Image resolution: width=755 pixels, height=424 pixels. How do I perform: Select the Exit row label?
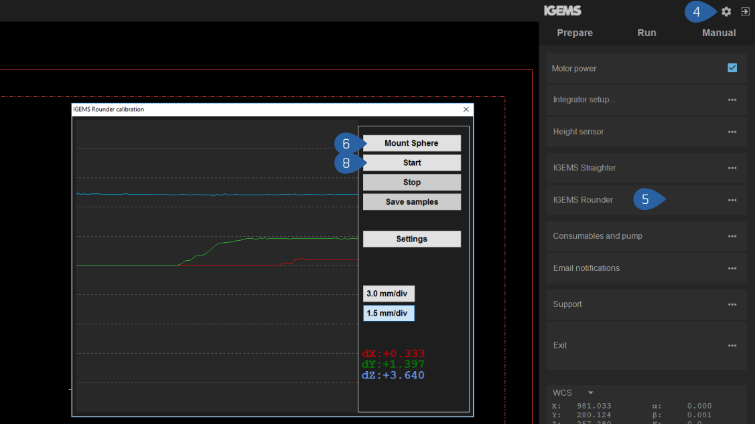tap(559, 345)
